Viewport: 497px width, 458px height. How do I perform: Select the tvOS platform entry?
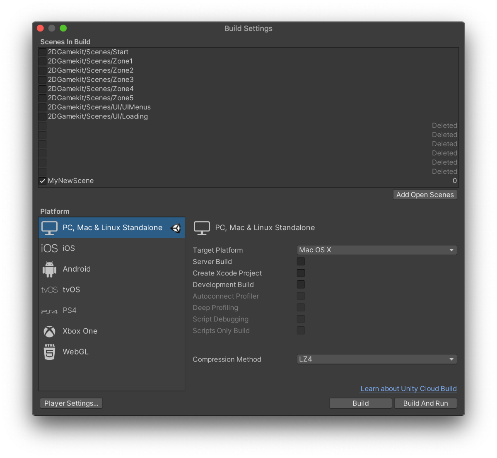(x=111, y=289)
